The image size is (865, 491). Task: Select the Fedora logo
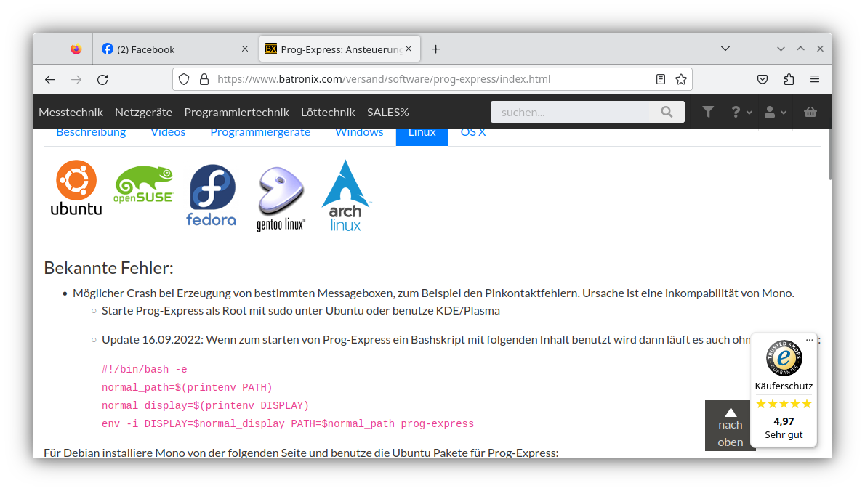211,195
